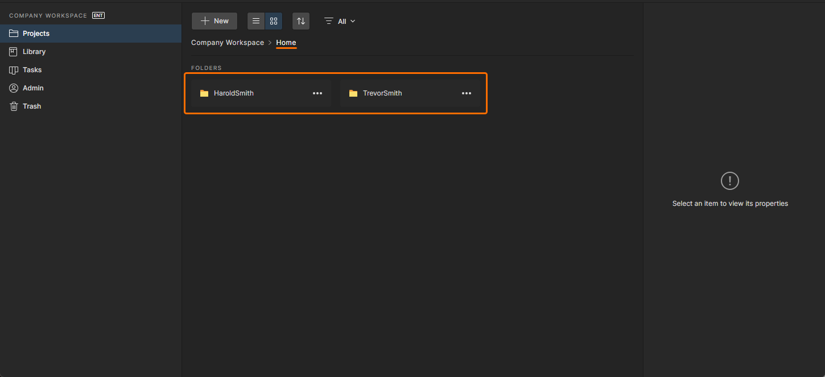Click the ENT badge next to workspace name
Viewport: 825px width, 377px height.
tap(98, 15)
